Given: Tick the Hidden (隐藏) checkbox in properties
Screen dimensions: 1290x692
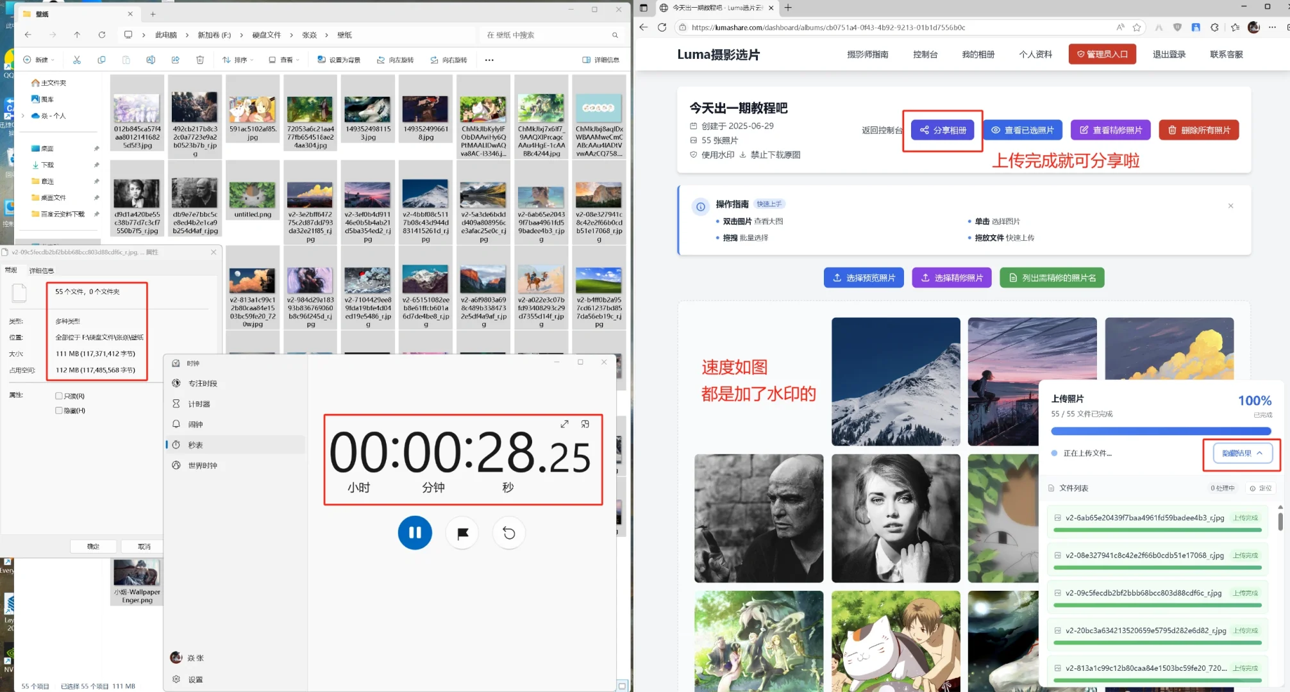Looking at the screenshot, I should [x=59, y=411].
